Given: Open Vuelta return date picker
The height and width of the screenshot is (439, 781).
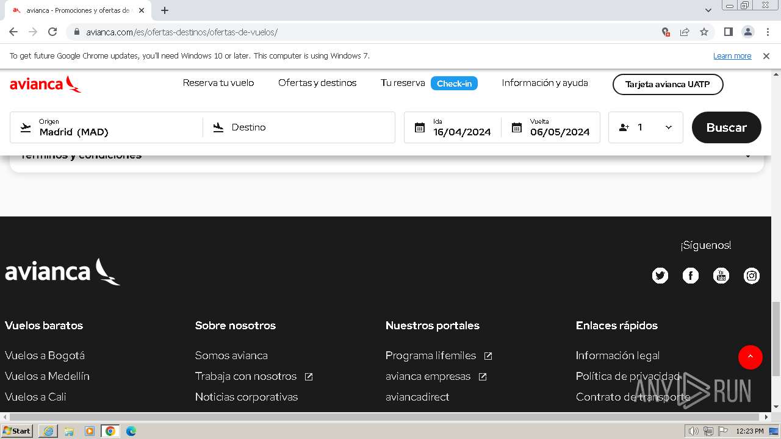Looking at the screenshot, I should (551, 127).
